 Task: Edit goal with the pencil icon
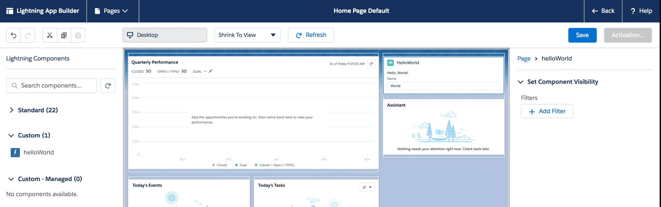(x=211, y=71)
